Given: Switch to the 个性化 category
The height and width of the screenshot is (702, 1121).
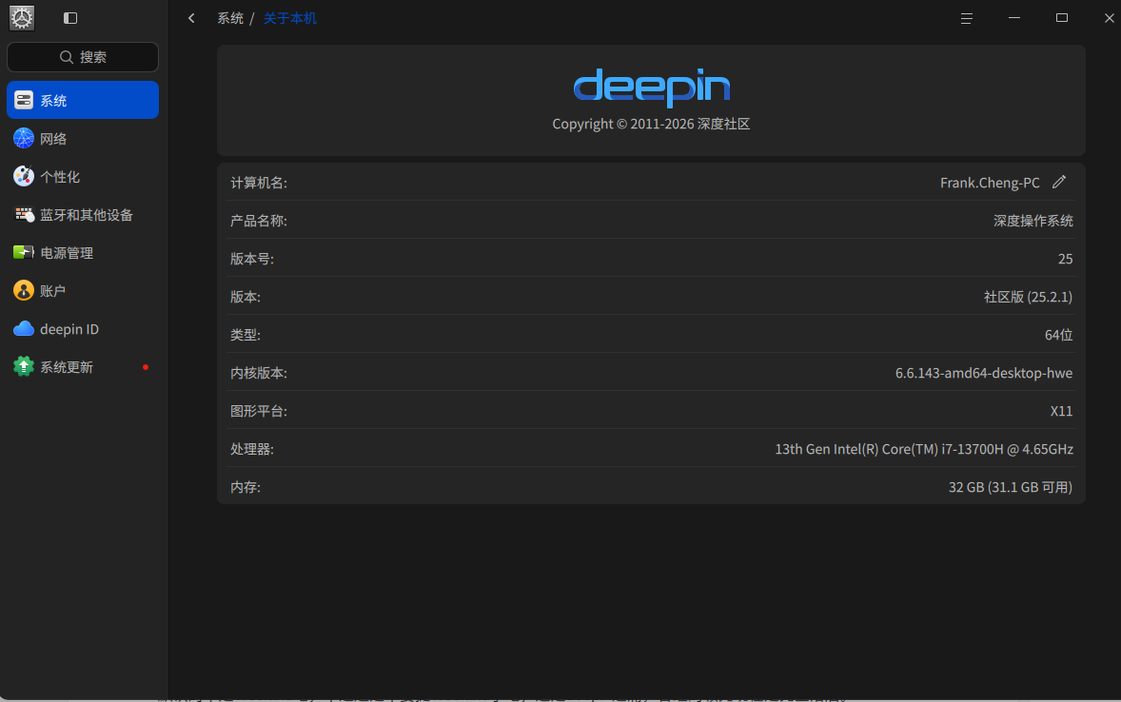Looking at the screenshot, I should point(83,176).
